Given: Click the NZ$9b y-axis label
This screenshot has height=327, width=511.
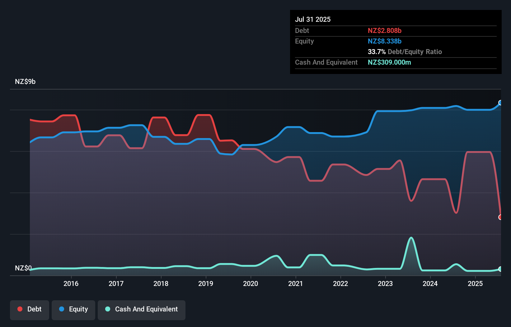Looking at the screenshot, I should coord(25,82).
